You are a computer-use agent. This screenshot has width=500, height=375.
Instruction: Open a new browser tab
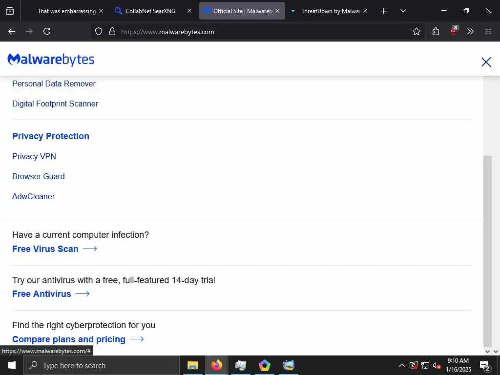pyautogui.click(x=384, y=11)
